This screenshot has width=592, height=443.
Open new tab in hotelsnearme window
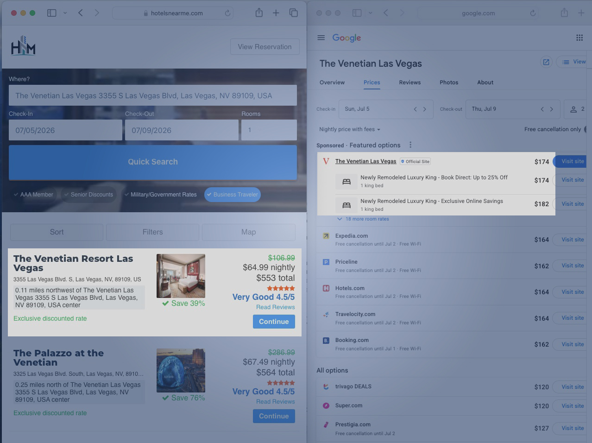(x=276, y=13)
